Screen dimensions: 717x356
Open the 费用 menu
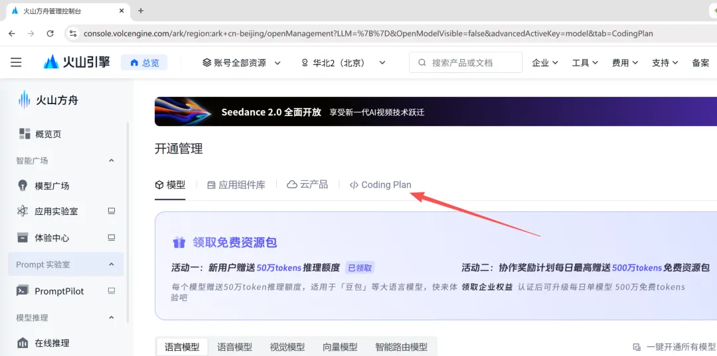click(625, 62)
